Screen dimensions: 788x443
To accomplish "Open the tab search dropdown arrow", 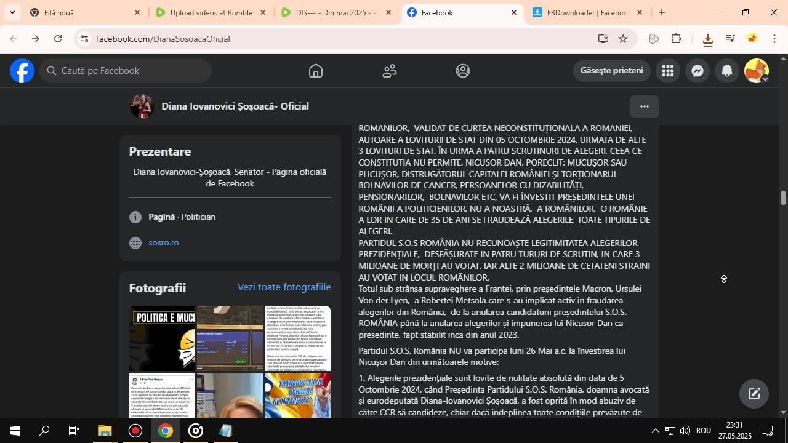I will point(12,12).
